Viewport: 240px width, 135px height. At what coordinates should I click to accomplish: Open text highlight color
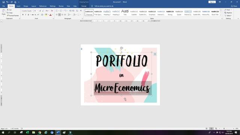46,15
